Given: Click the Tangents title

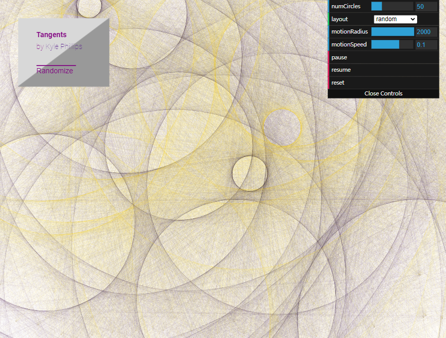Looking at the screenshot, I should [x=52, y=35].
